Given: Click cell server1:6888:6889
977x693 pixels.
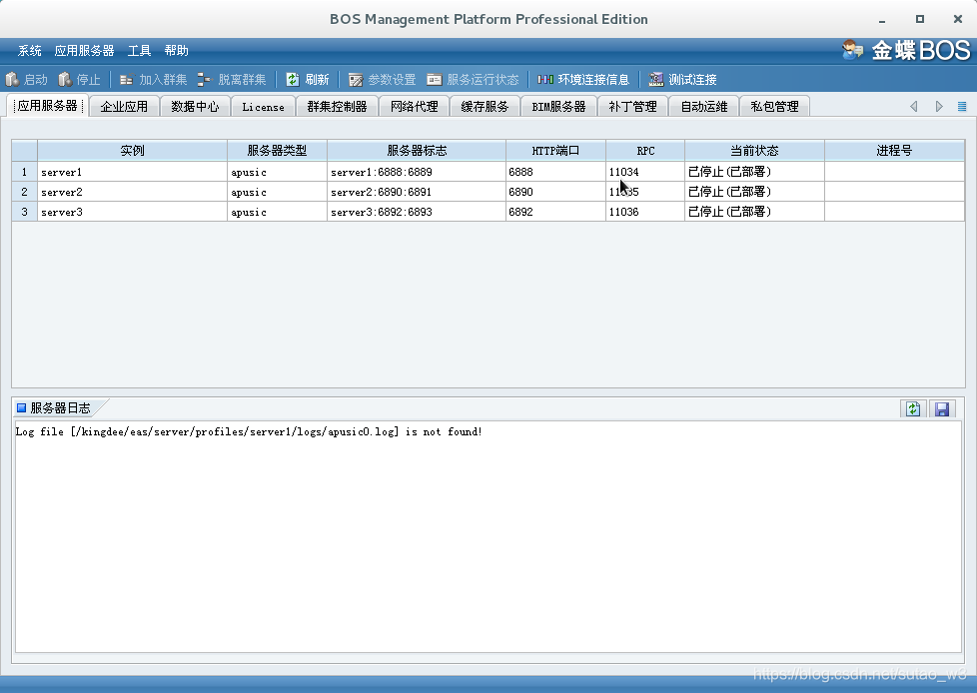Looking at the screenshot, I should pyautogui.click(x=417, y=172).
